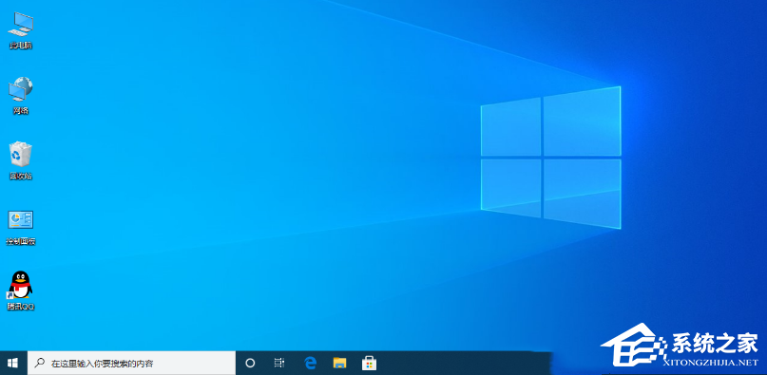This screenshot has width=767, height=375.
Task: Click empty taskbar area right of Store
Action: coord(465,363)
